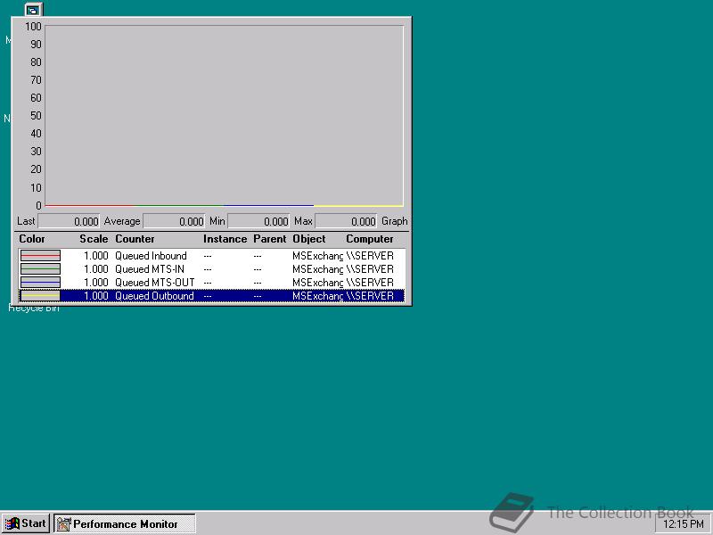The image size is (713, 535).
Task: Click the Instance column header
Action: (x=225, y=239)
